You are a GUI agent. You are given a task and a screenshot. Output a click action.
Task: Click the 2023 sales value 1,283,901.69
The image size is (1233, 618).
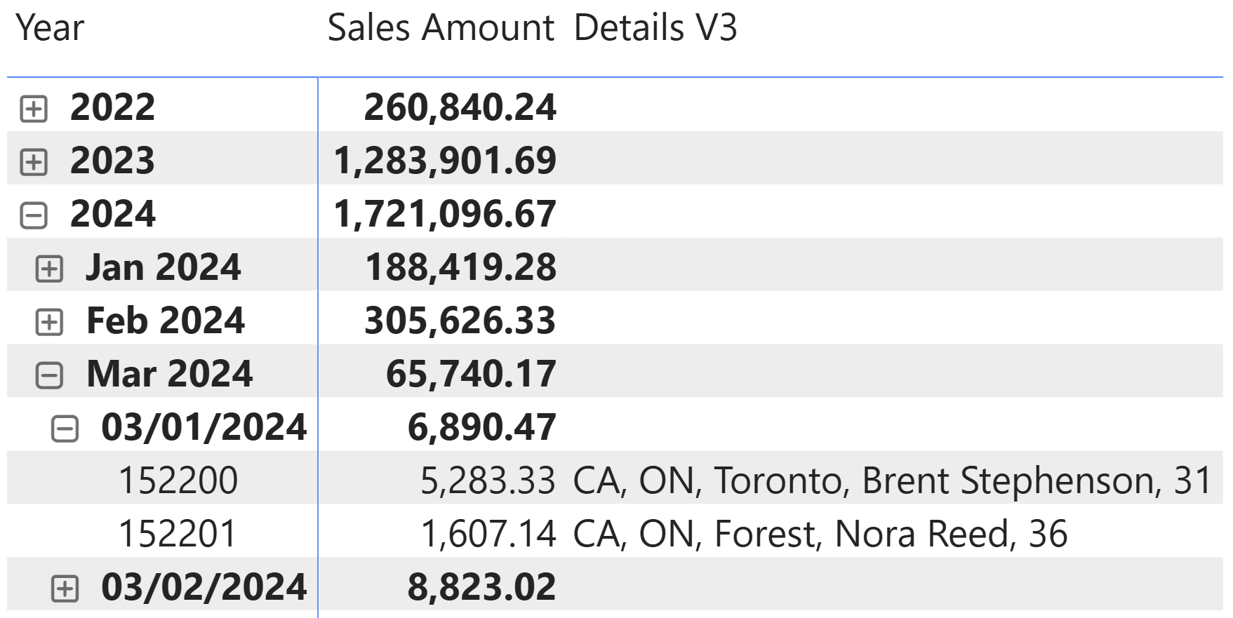pos(445,161)
